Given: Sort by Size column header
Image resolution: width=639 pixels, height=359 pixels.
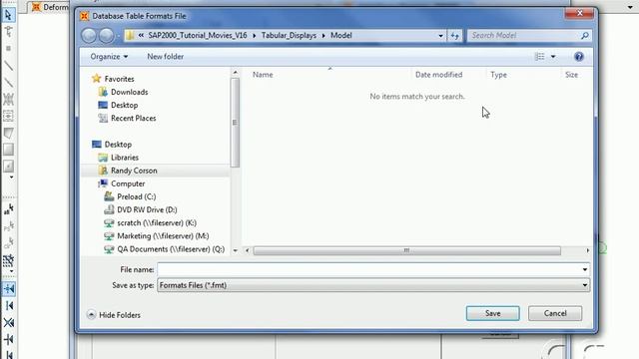Looking at the screenshot, I should pyautogui.click(x=571, y=75).
